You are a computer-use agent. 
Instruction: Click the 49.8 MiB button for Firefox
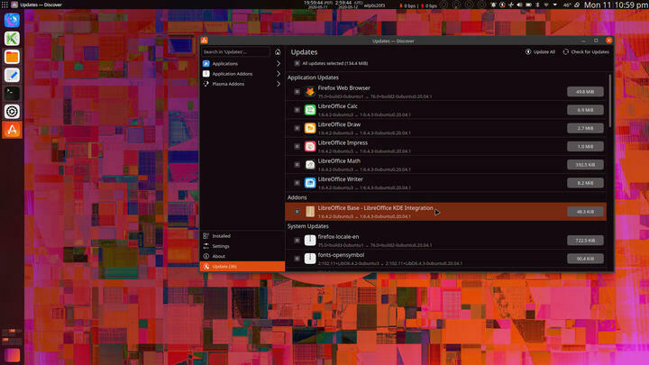585,91
